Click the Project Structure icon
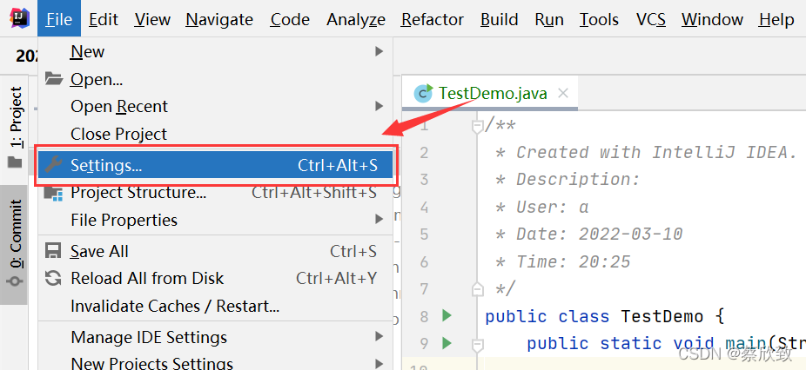The width and height of the screenshot is (806, 370). 53,193
